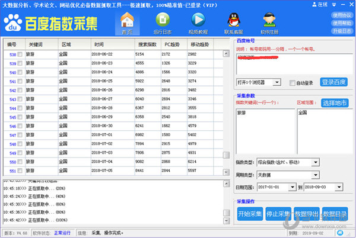Click the log line at 10:45:42
The height and width of the screenshot is (238, 356).
36,220
